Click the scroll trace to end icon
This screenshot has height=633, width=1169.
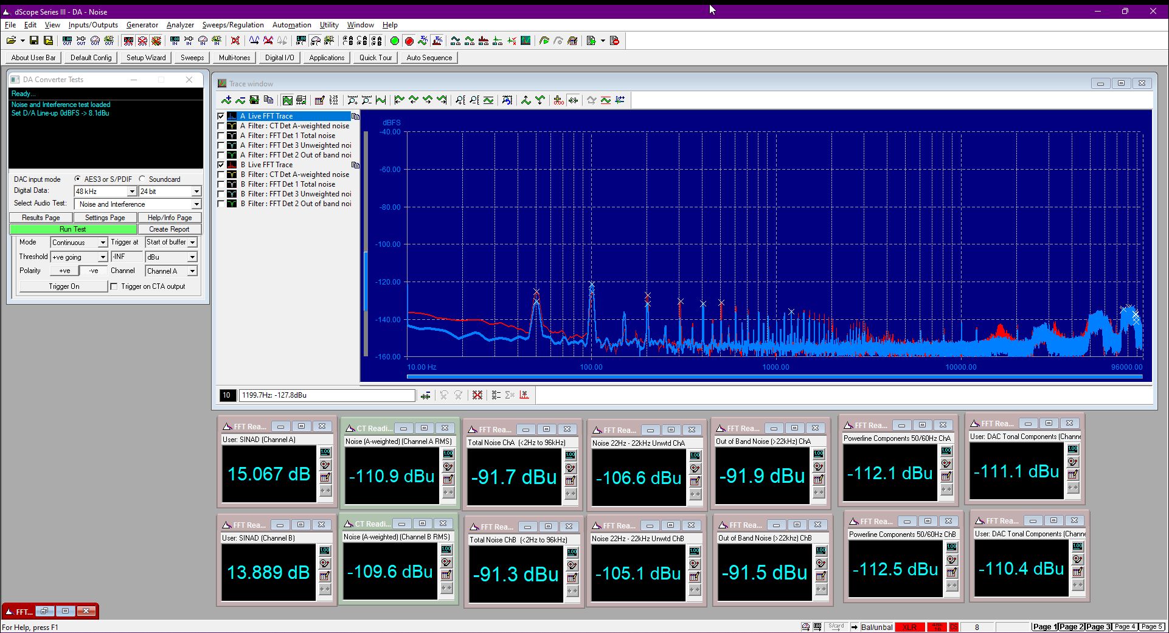[x=442, y=100]
